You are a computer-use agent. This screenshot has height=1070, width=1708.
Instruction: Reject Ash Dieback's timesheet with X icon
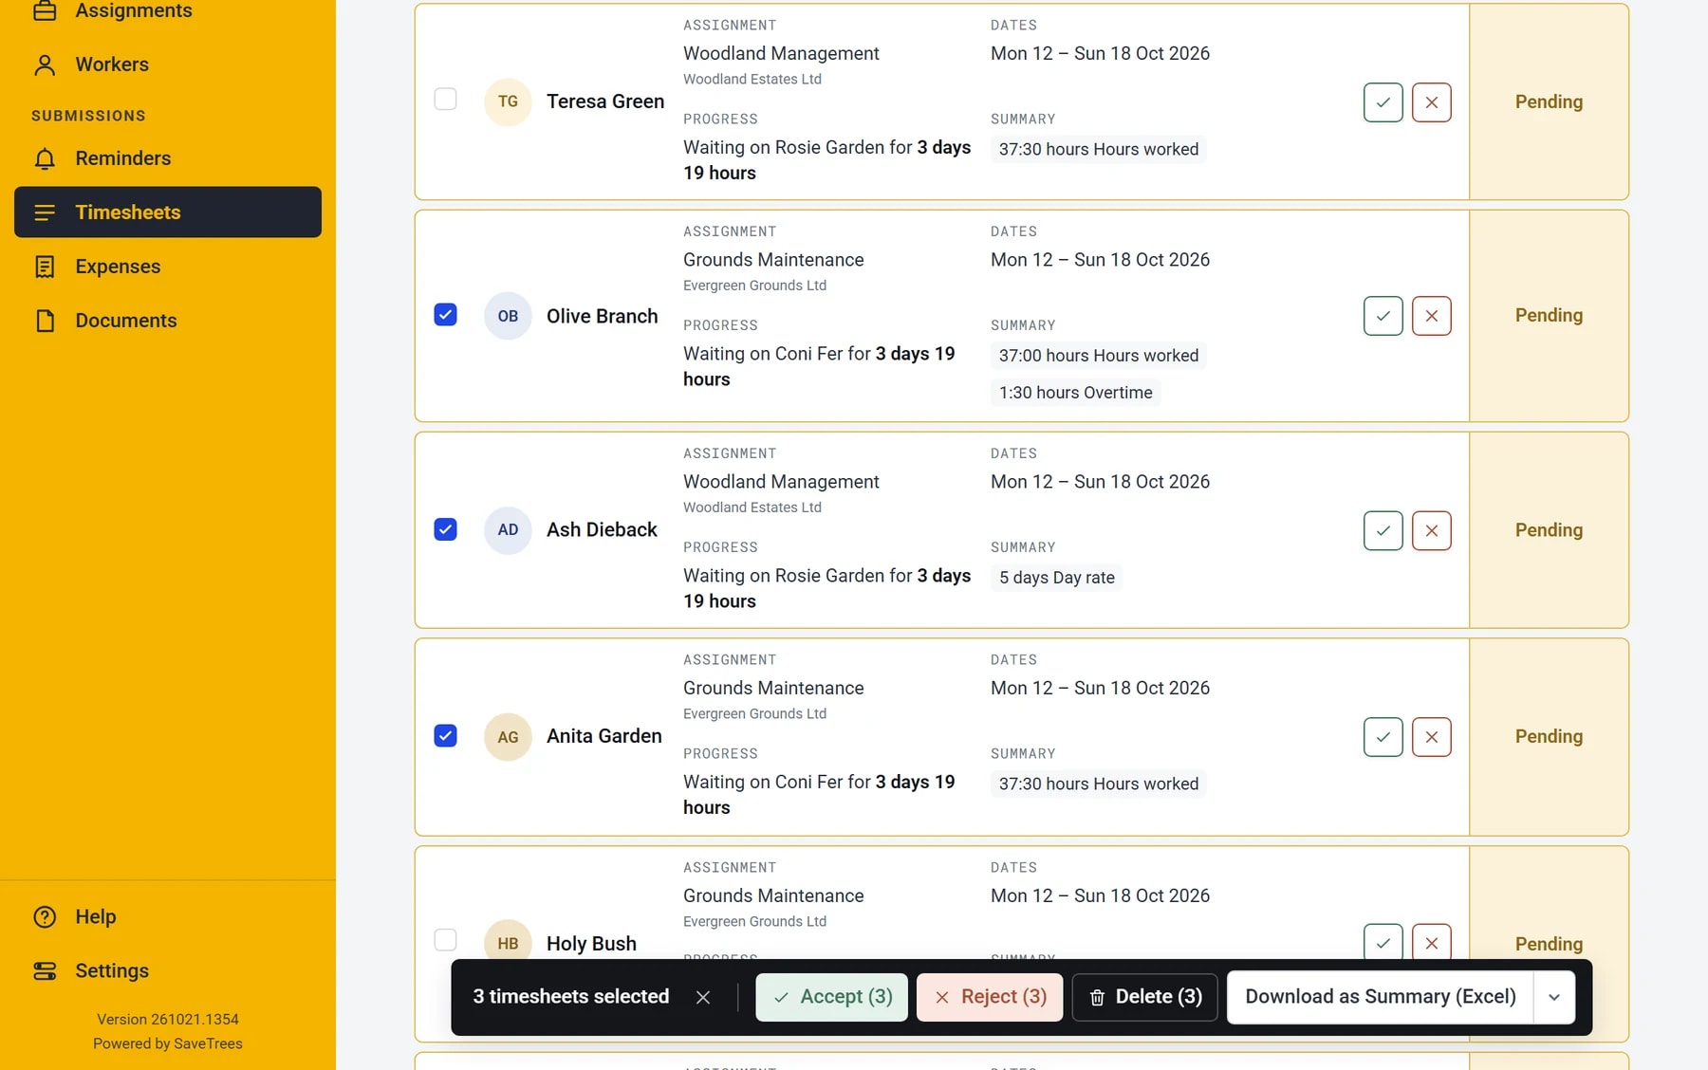(1431, 530)
